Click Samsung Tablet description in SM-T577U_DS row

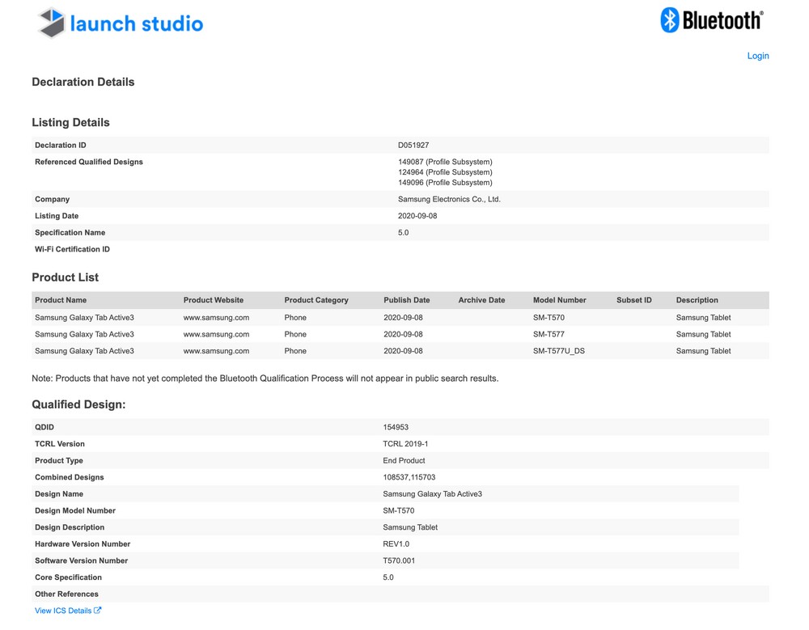click(703, 351)
